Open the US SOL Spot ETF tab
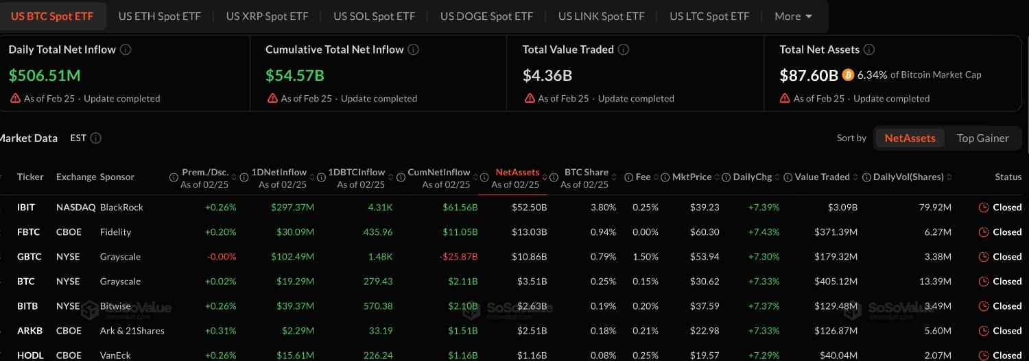The width and height of the screenshot is (1029, 361). click(374, 16)
